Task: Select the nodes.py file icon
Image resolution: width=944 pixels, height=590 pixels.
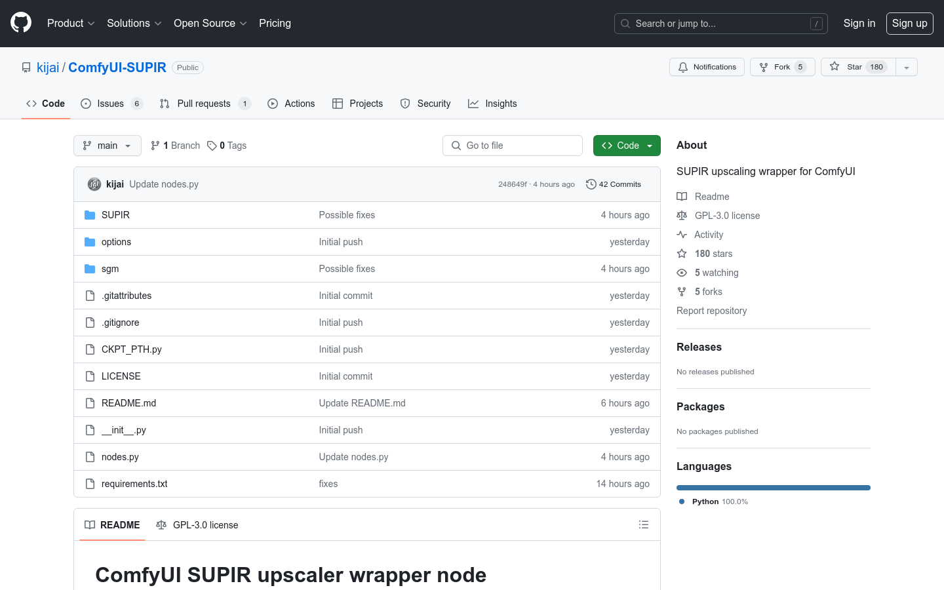Action: (x=90, y=457)
